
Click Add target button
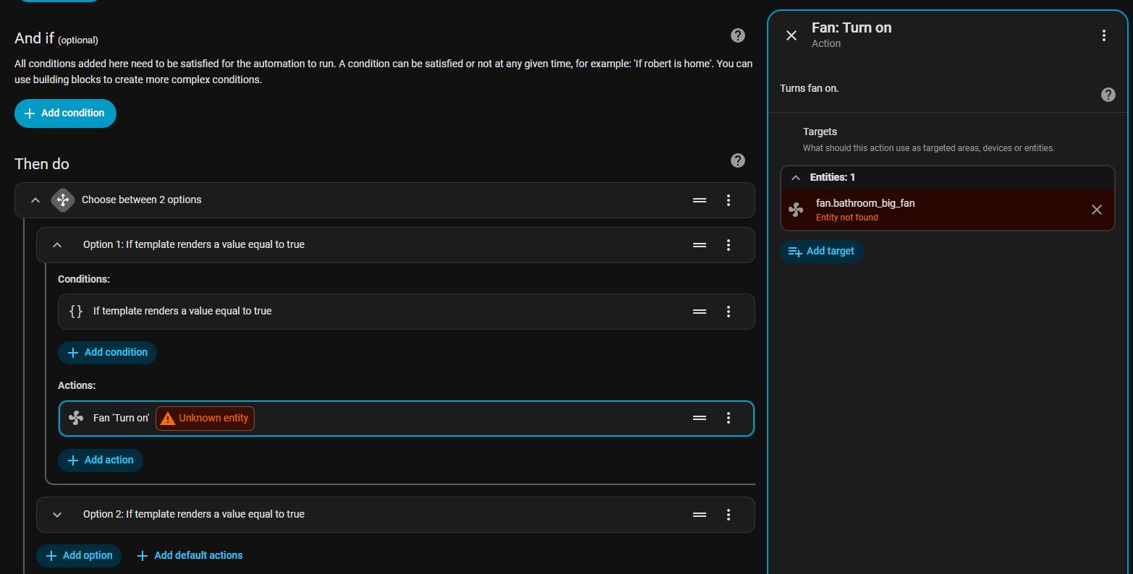822,251
